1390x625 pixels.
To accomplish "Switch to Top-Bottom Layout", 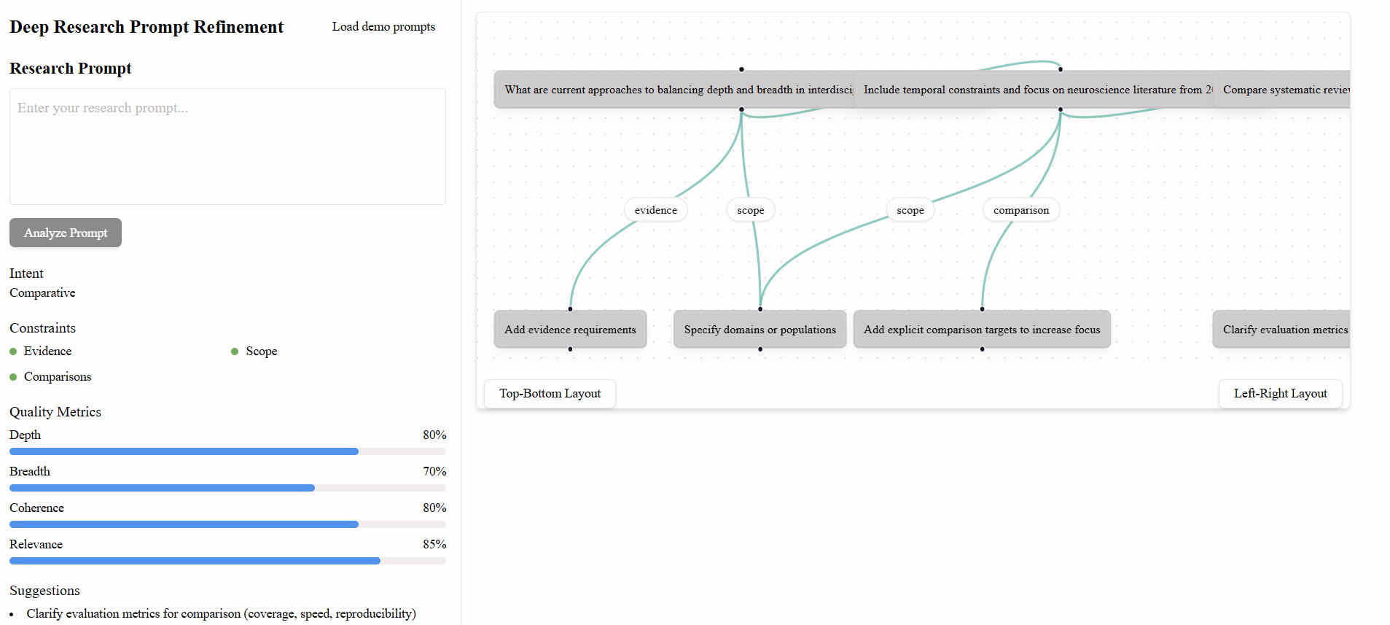I will pyautogui.click(x=550, y=393).
